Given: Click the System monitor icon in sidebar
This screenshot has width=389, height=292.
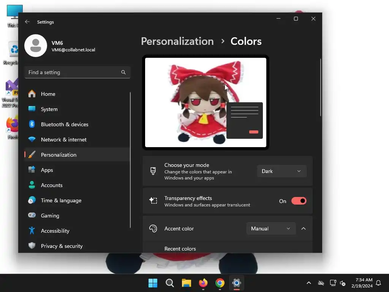Looking at the screenshot, I should pyautogui.click(x=32, y=109).
